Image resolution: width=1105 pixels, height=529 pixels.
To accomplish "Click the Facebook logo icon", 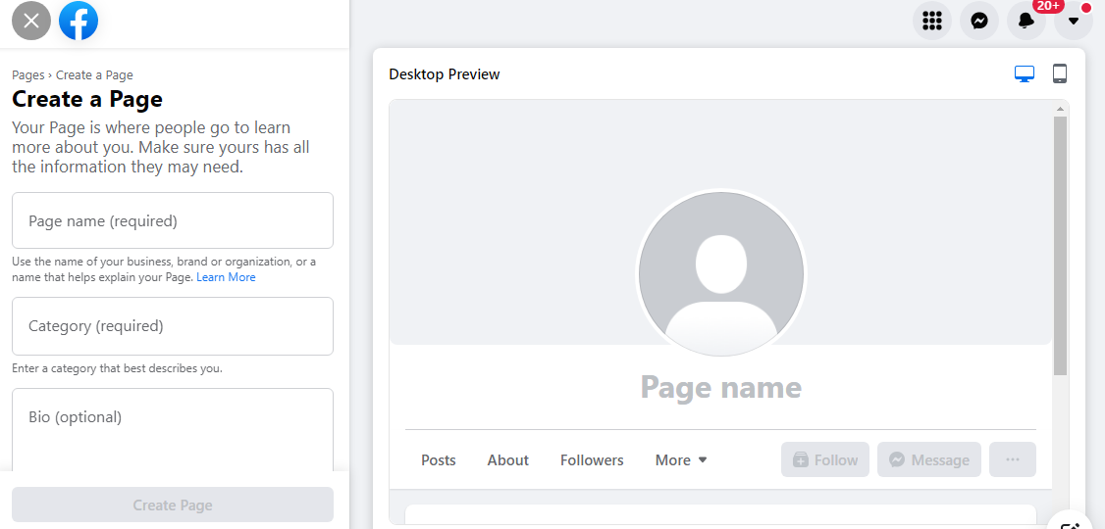I will (79, 21).
